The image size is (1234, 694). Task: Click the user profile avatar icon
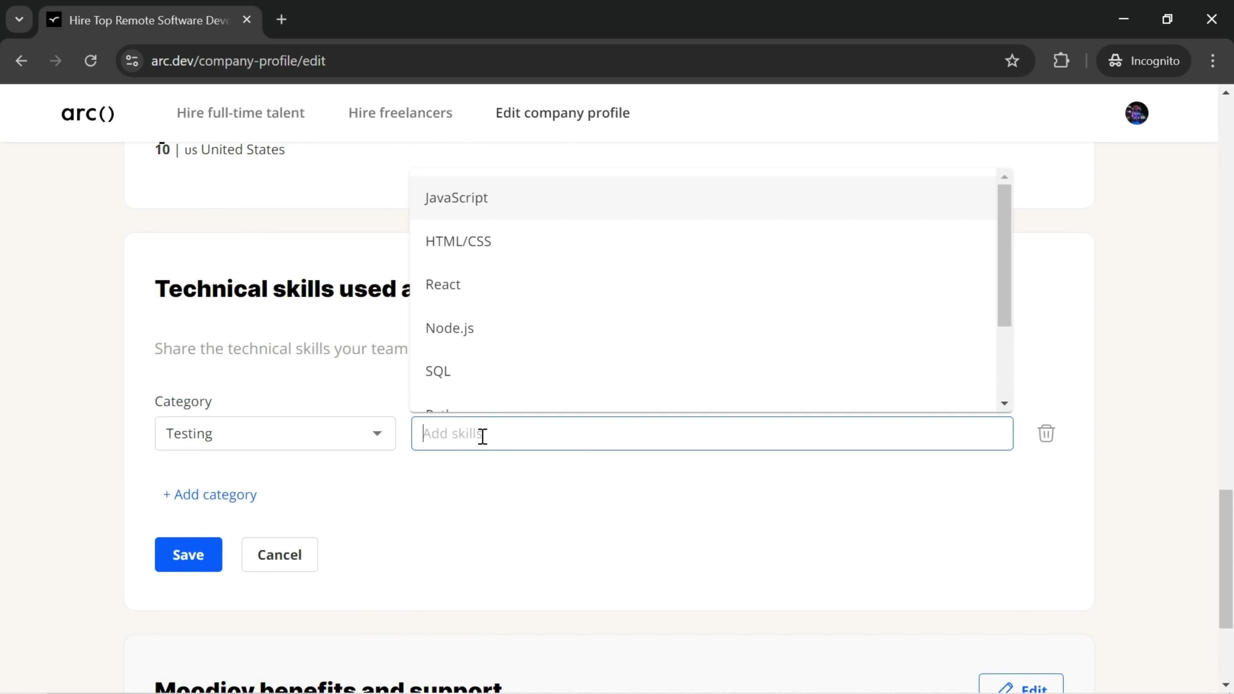[1137, 113]
